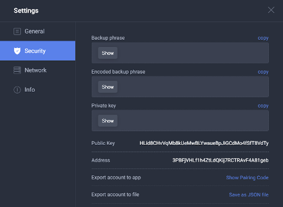
Task: Click the Encoded backup phrase heading label
Action: pos(118,72)
